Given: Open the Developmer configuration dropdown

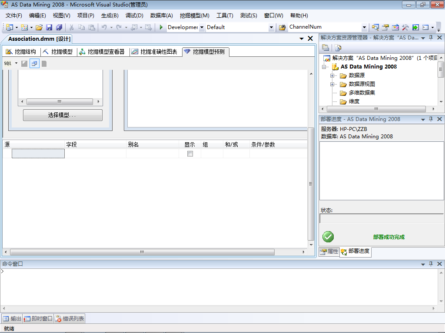Looking at the screenshot, I should (x=202, y=27).
